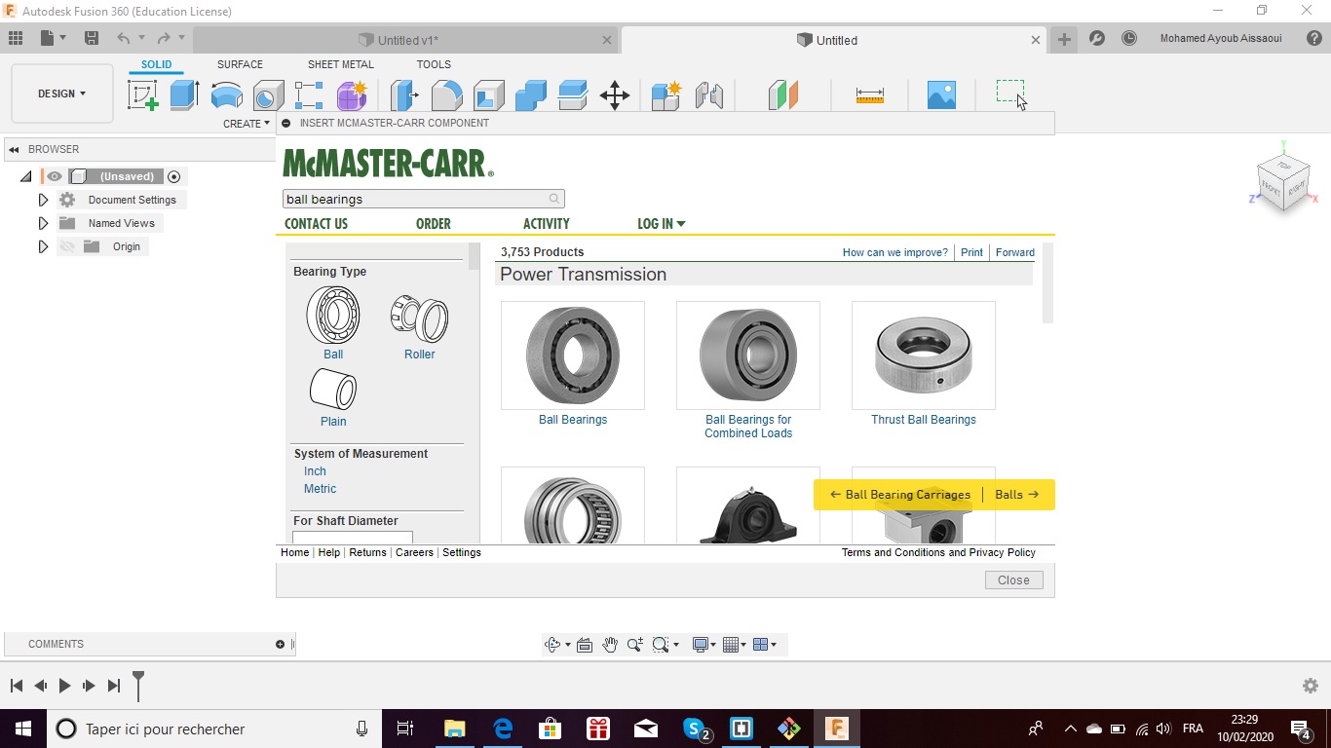Open the CREATE panel dropdown
1331x748 pixels.
247,124
